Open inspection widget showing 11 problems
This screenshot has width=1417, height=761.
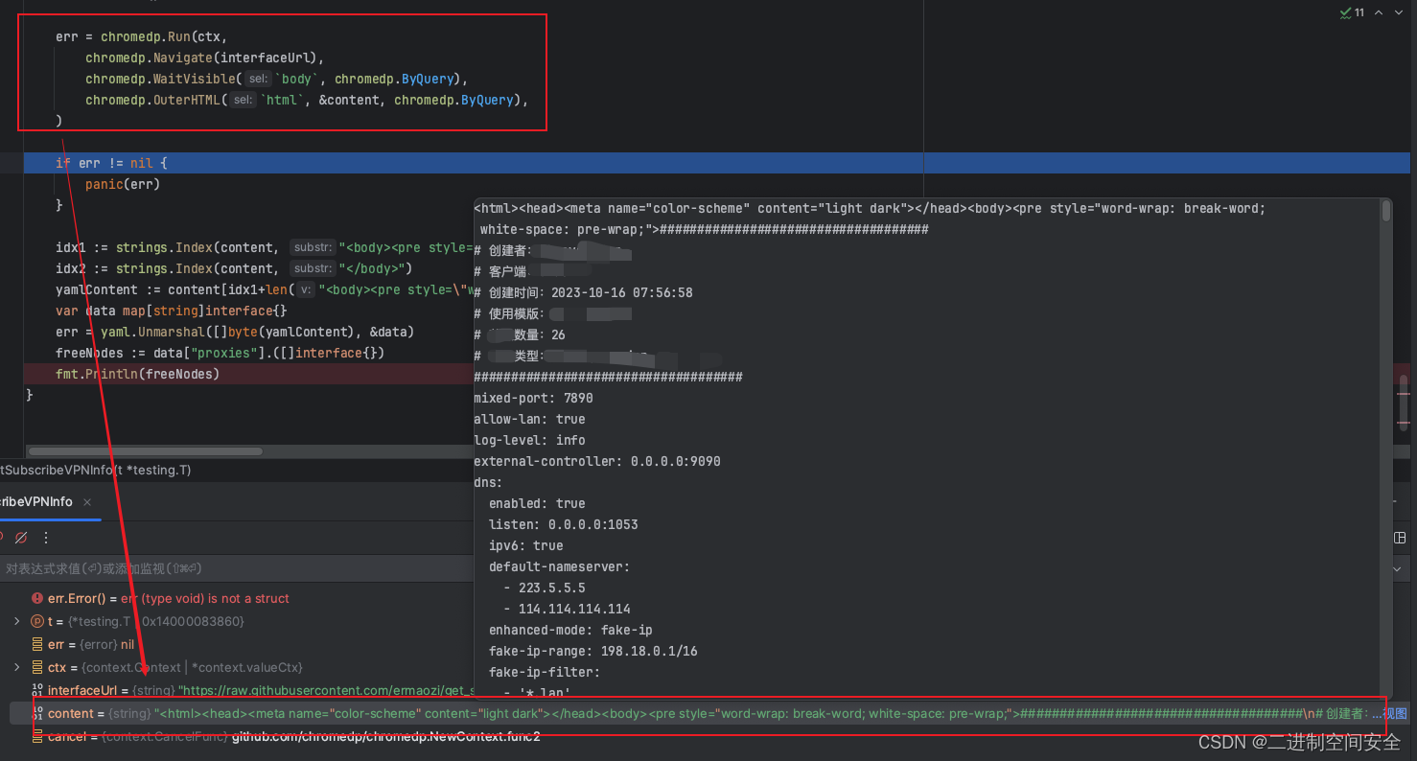point(1352,12)
